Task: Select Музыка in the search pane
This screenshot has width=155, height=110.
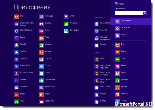Action: [x=131, y=88]
